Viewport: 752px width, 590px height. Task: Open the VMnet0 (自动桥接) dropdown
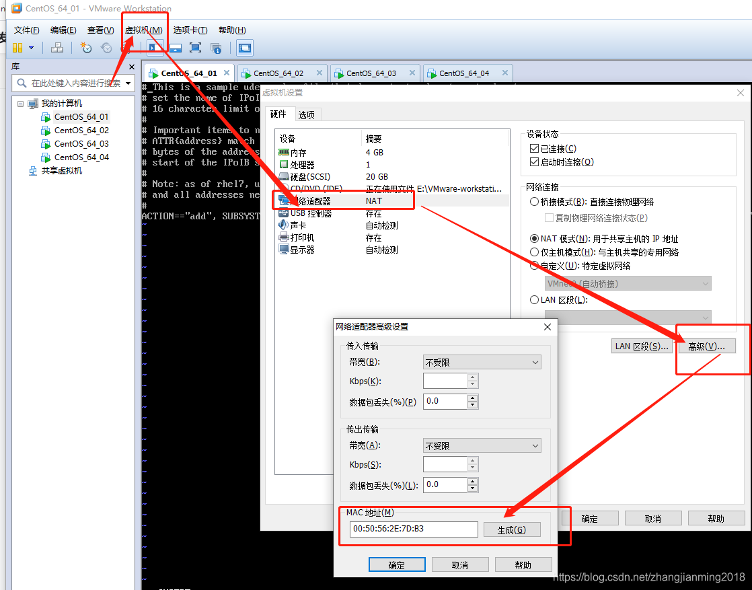(x=628, y=283)
